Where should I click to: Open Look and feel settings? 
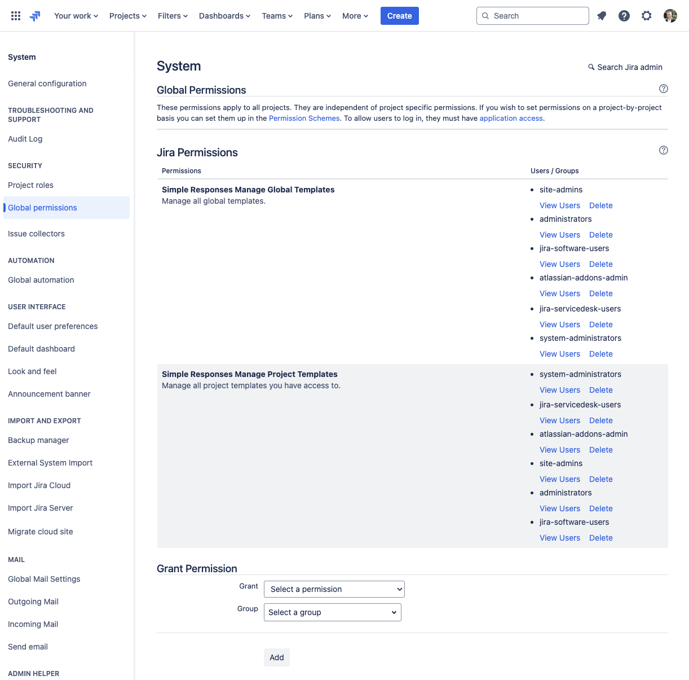tap(33, 371)
